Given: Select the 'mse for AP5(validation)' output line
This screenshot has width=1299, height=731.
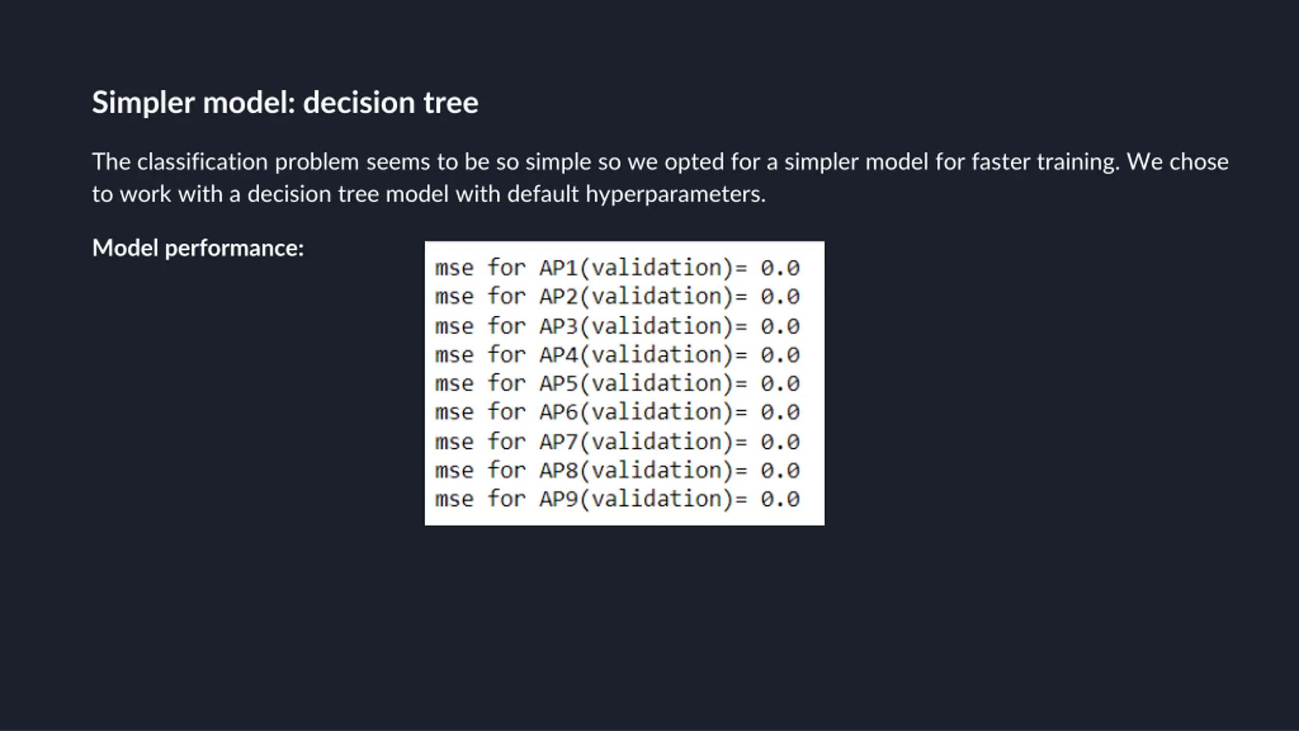Looking at the screenshot, I should [617, 383].
